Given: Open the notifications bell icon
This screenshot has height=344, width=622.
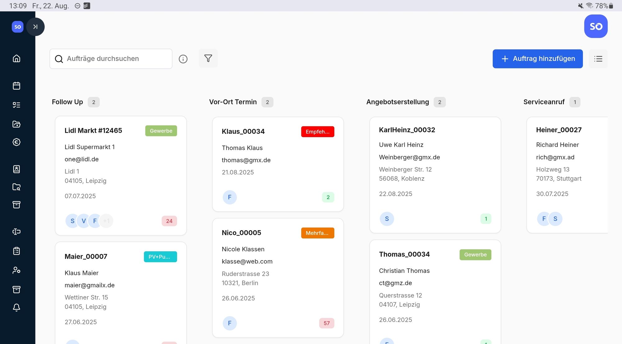Looking at the screenshot, I should point(16,307).
